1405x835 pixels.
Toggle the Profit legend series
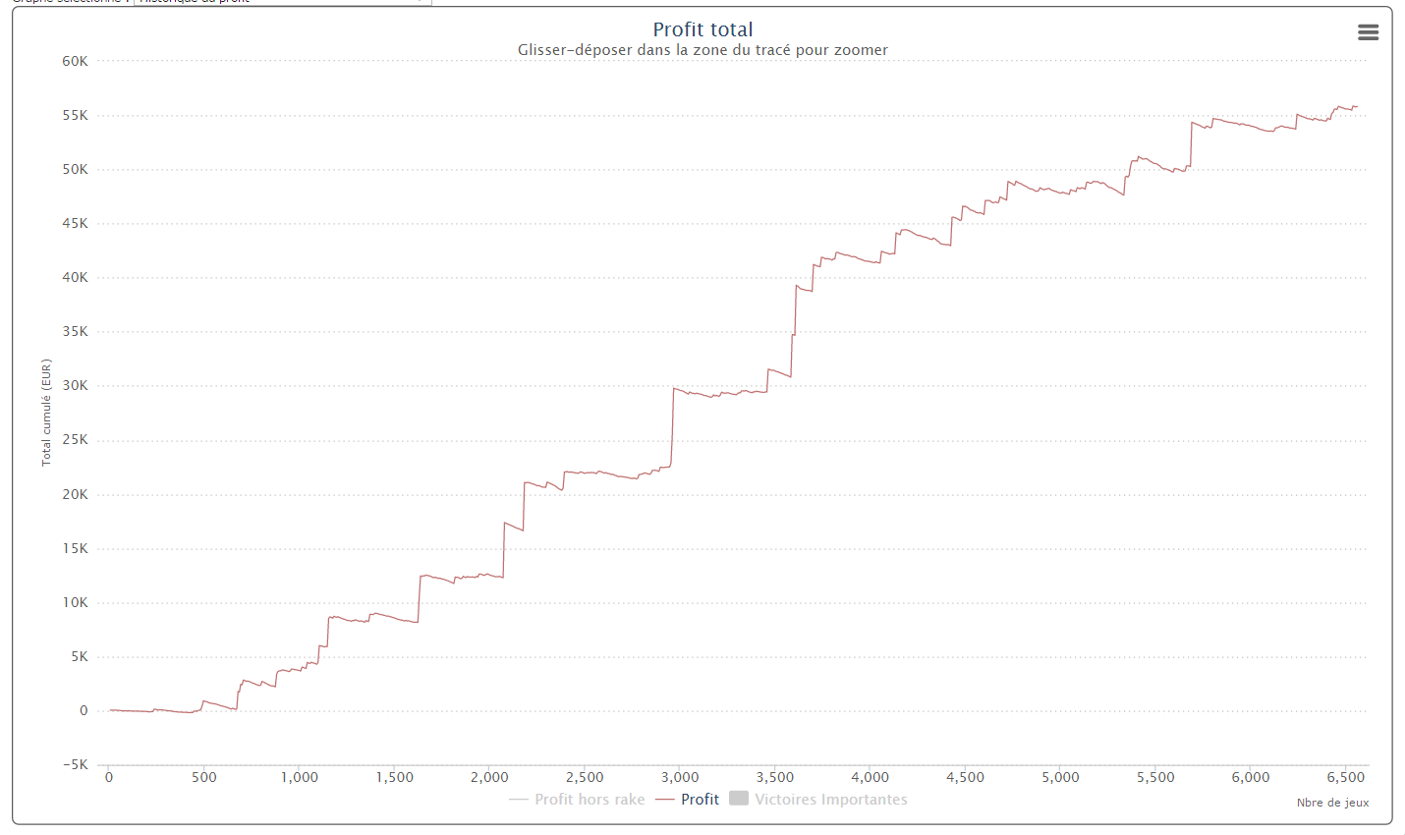pyautogui.click(x=688, y=800)
